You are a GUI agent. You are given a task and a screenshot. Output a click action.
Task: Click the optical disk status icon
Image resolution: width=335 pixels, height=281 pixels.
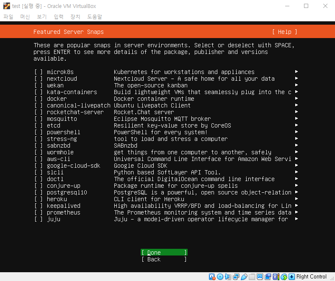[x=220, y=277]
